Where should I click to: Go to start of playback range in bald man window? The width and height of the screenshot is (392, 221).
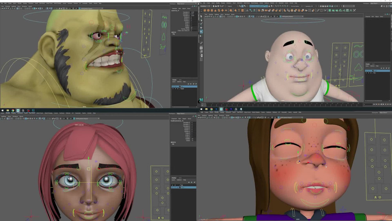374,104
